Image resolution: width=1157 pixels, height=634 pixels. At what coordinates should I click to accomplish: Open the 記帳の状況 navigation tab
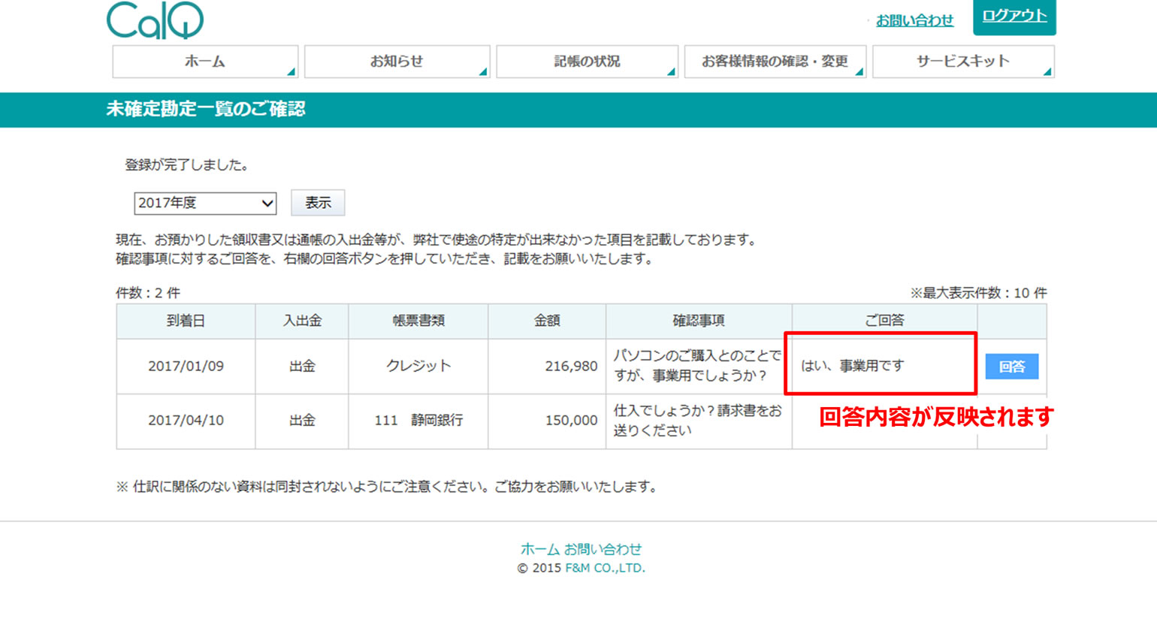point(587,62)
